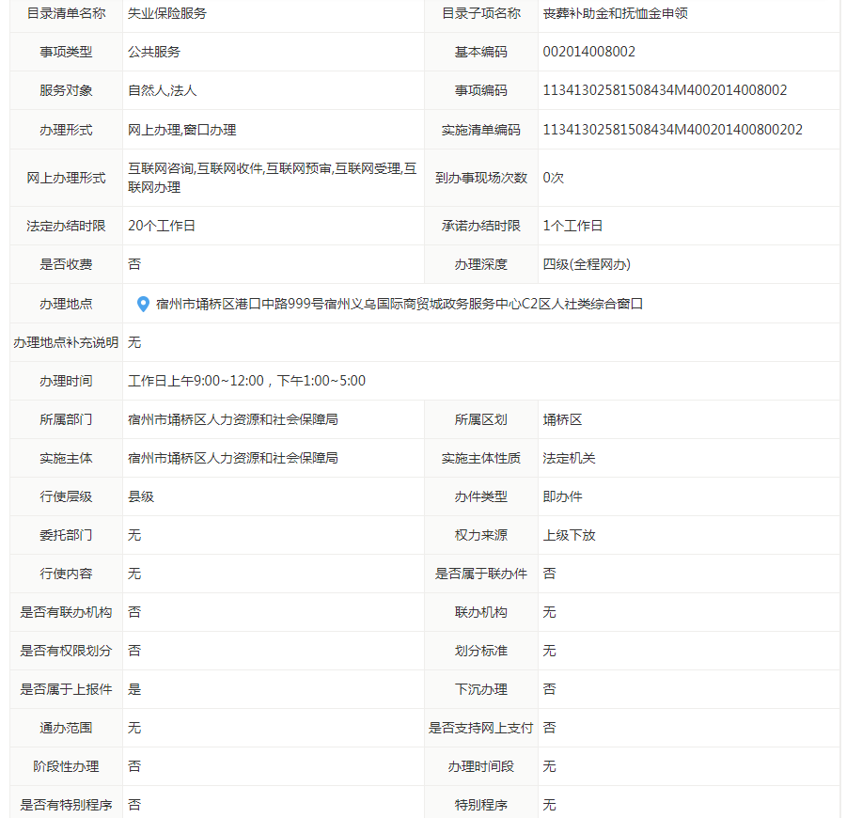Click the 实施清单编码 value ending in 00202
The width and height of the screenshot is (862, 818).
(x=672, y=130)
